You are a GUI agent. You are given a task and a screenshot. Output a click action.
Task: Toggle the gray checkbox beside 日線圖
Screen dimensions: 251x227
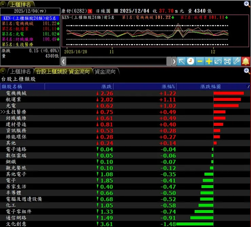point(116,11)
